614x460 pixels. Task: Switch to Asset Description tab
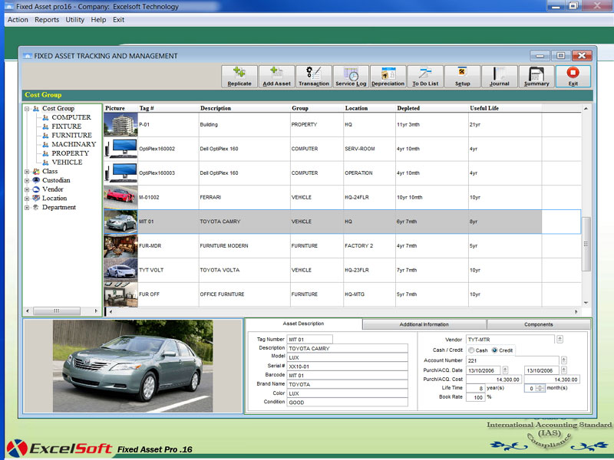coord(303,324)
